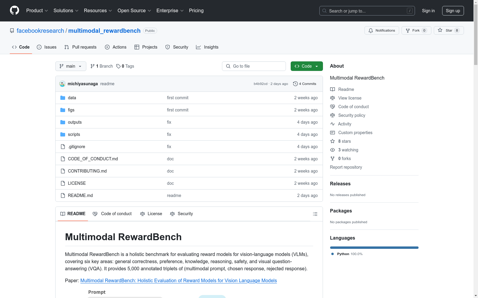The width and height of the screenshot is (478, 298).
Task: Click the Sign up button
Action: [x=453, y=11]
